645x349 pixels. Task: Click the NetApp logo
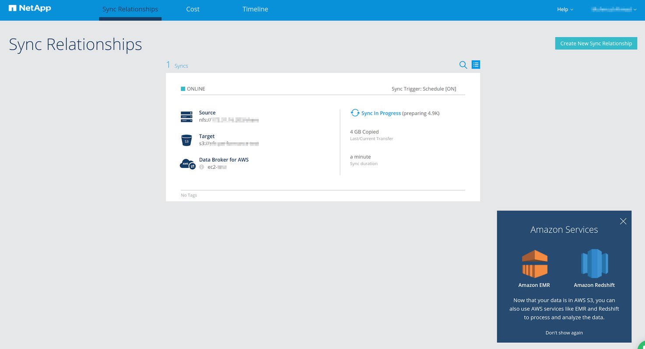[30, 8]
